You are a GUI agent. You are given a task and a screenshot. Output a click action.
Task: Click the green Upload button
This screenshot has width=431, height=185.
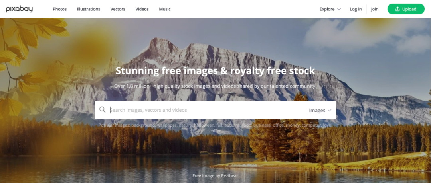406,9
